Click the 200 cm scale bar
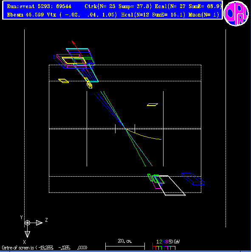The image size is (251, 252). coord(125,246)
